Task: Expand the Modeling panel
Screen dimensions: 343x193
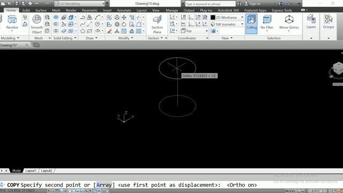Action: [x=10, y=38]
